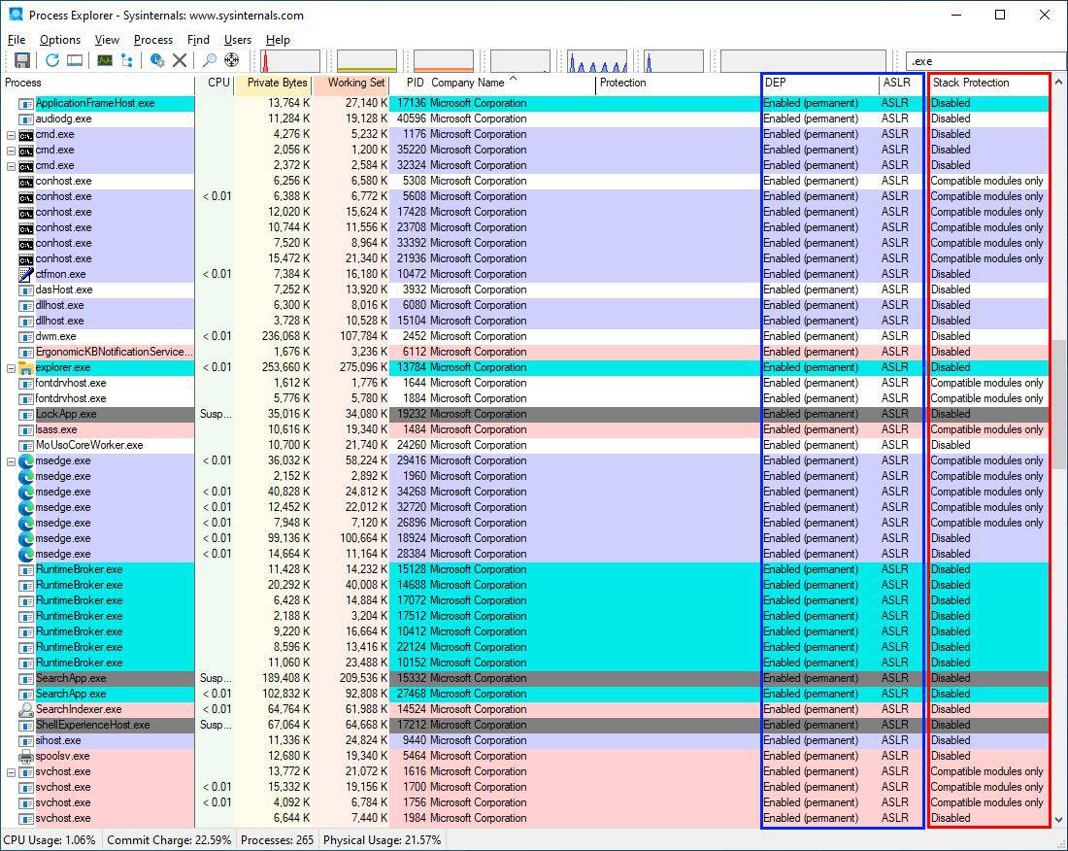This screenshot has height=851, width=1068.
Task: Toggle the Show Process Tree icon
Action: point(127,60)
